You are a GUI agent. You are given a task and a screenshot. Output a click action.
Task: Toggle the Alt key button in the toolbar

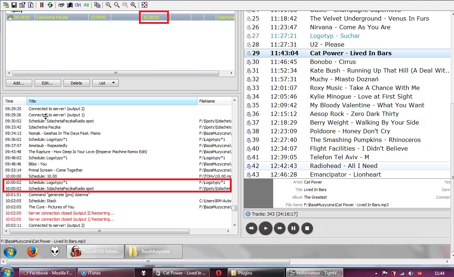click(86, 5)
